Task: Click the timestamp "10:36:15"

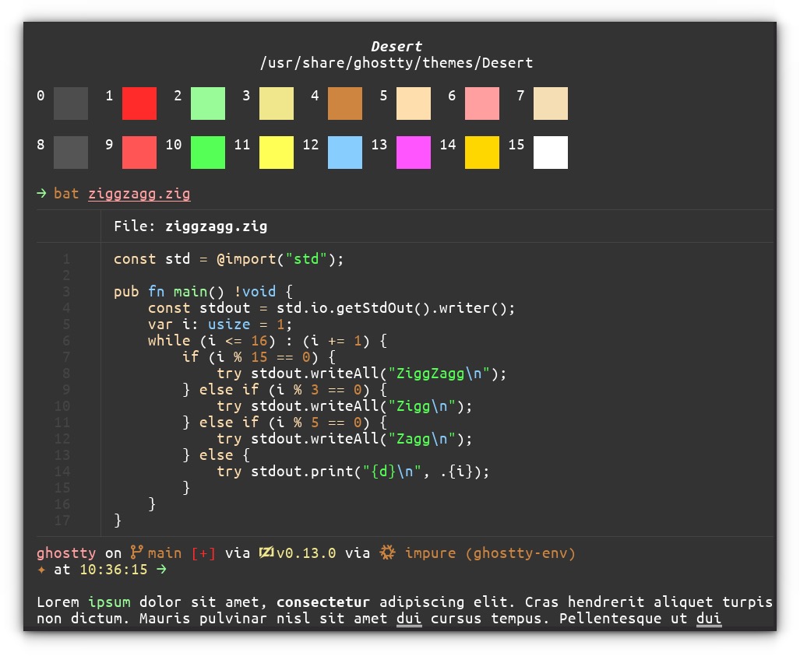Action: (x=113, y=570)
